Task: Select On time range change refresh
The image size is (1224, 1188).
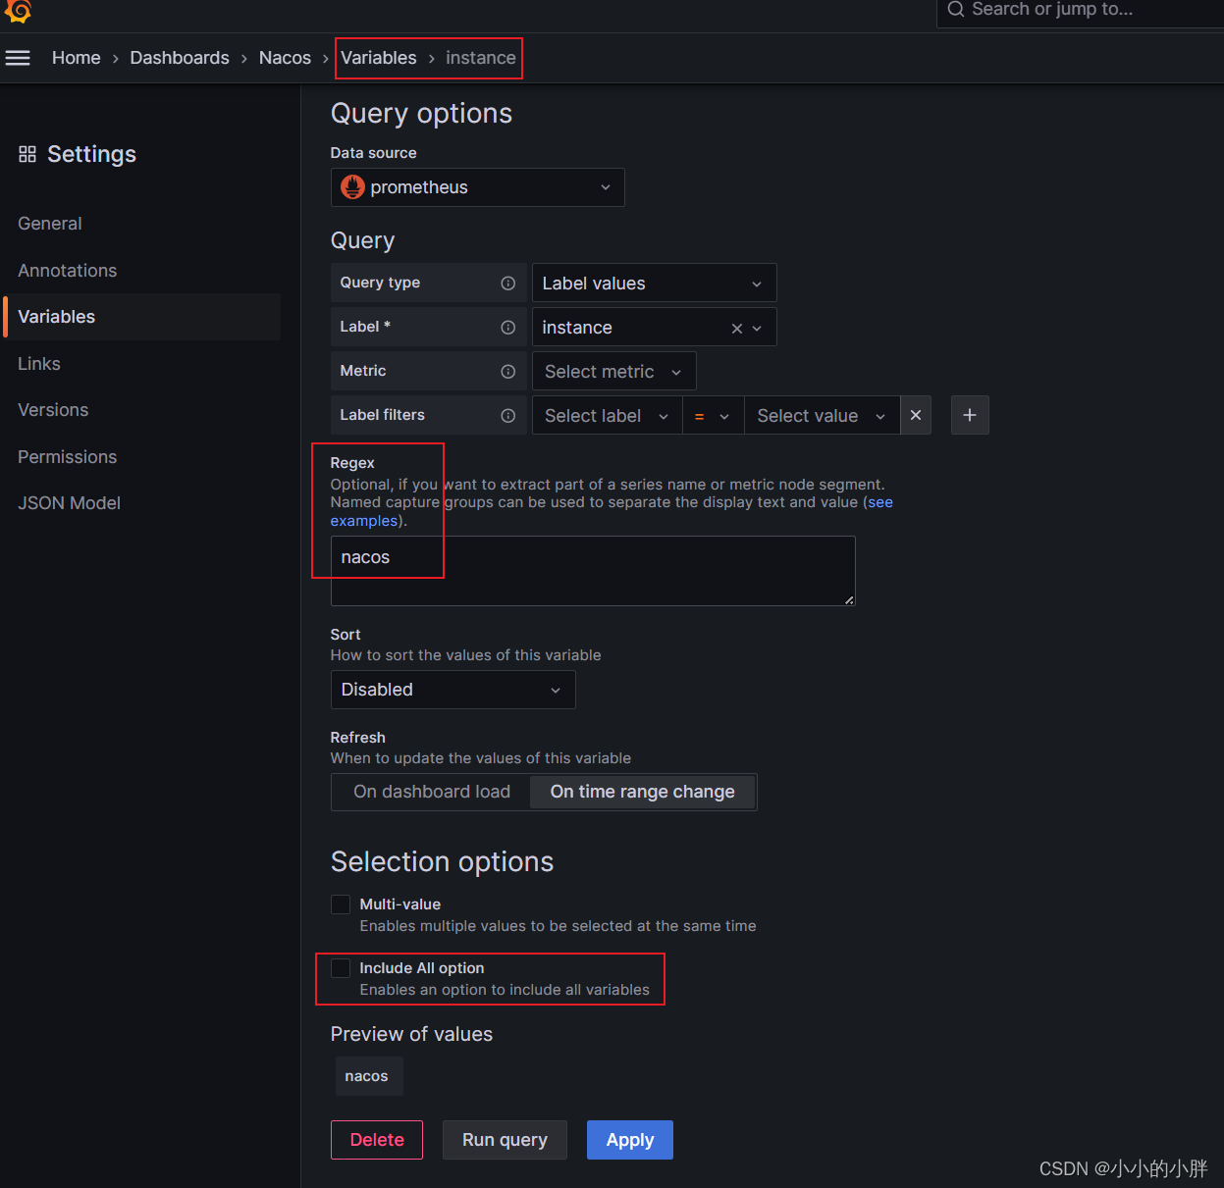Action: [x=642, y=792]
